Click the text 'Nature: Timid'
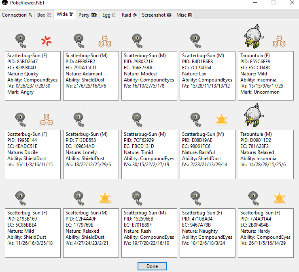The width and height of the screenshot is (299, 272). tap(138, 152)
